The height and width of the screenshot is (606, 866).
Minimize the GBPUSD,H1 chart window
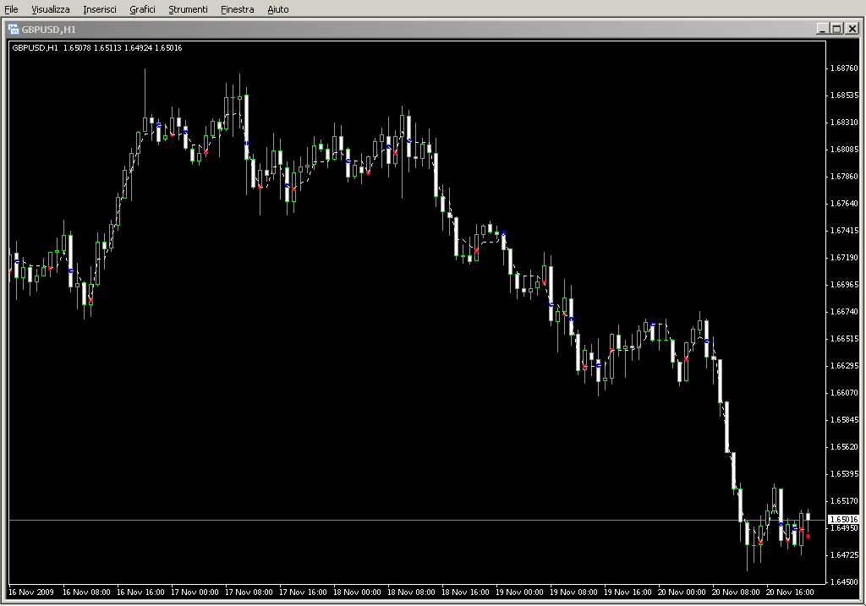coord(823,29)
